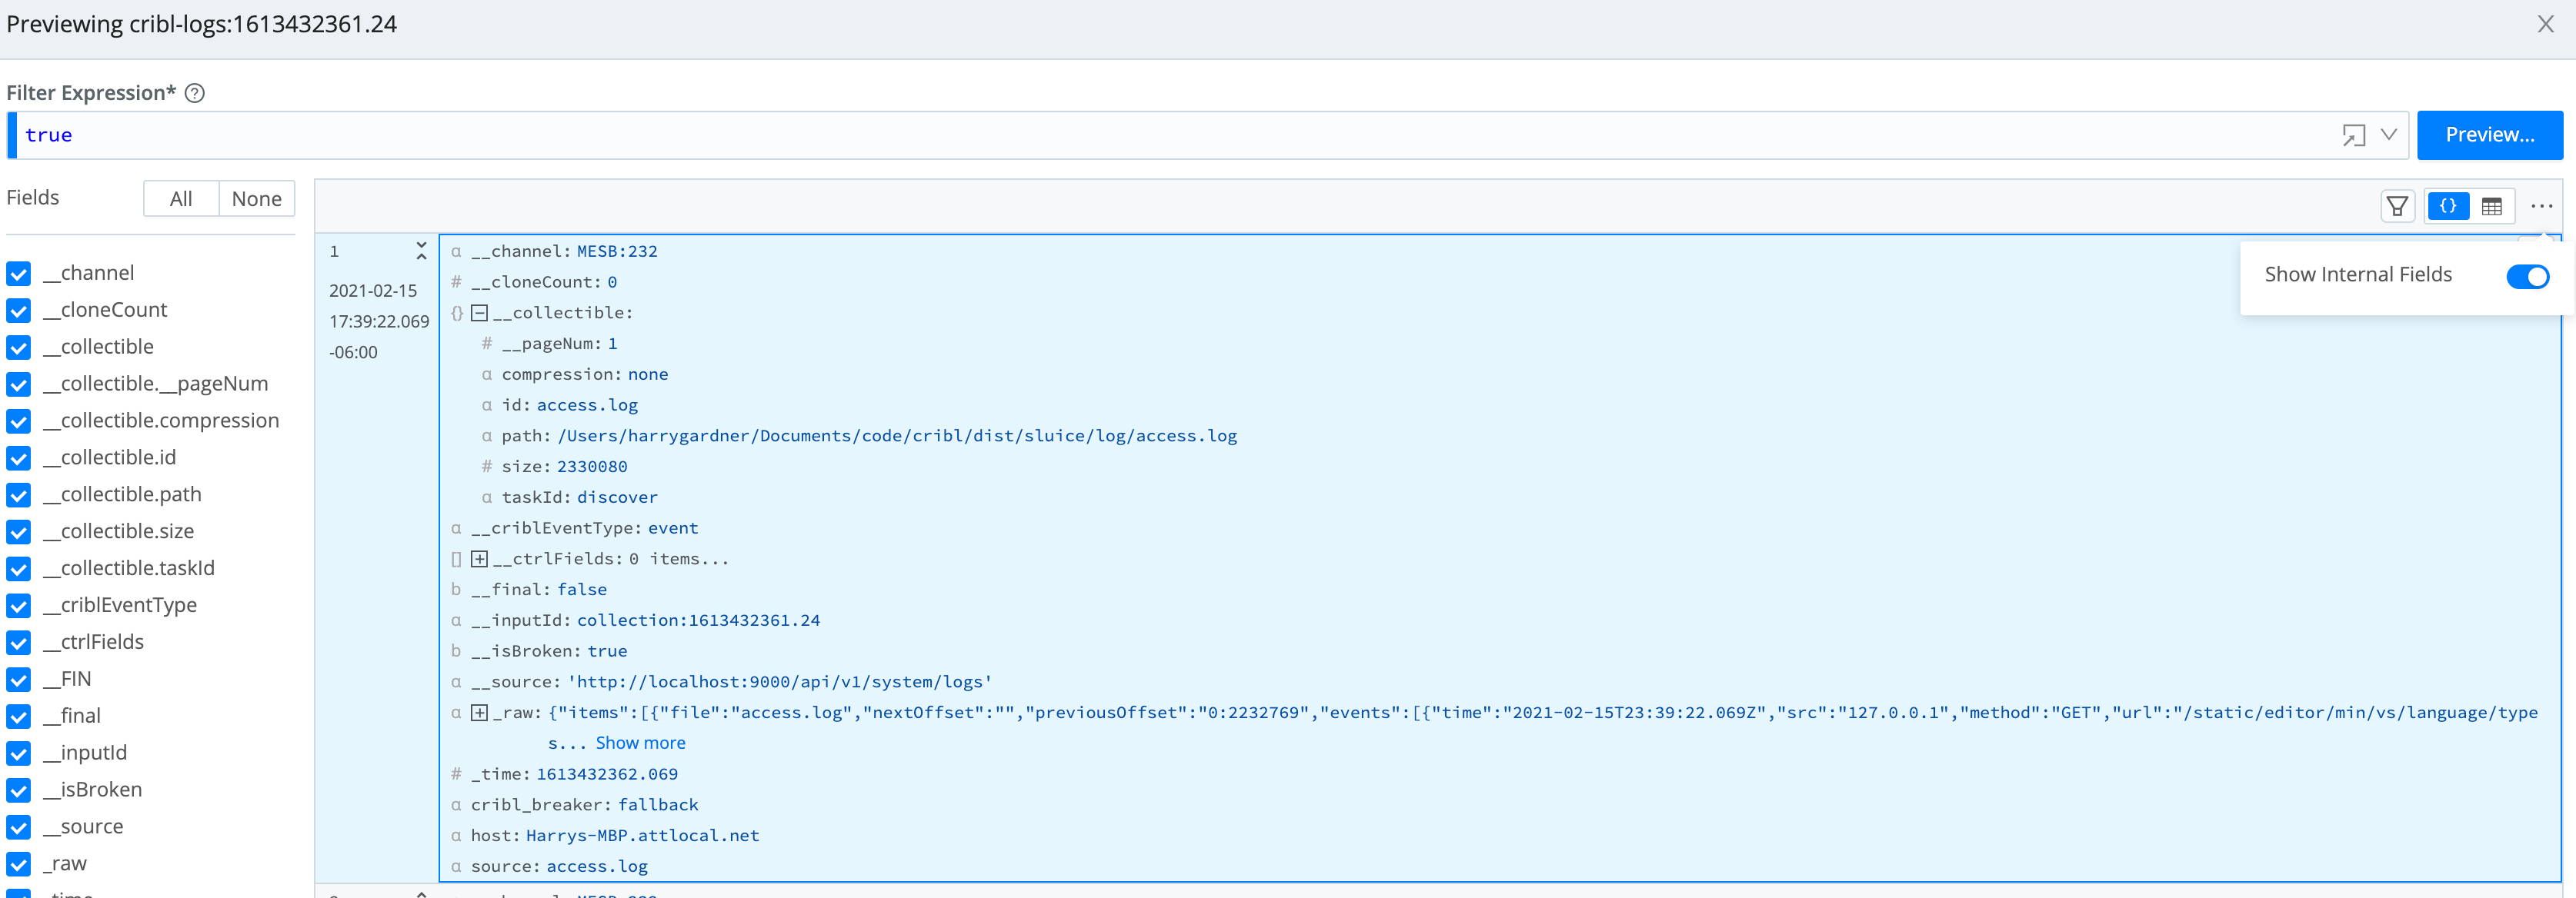The width and height of the screenshot is (2576, 898).
Task: Open the expression in expanded editor
Action: click(2355, 135)
